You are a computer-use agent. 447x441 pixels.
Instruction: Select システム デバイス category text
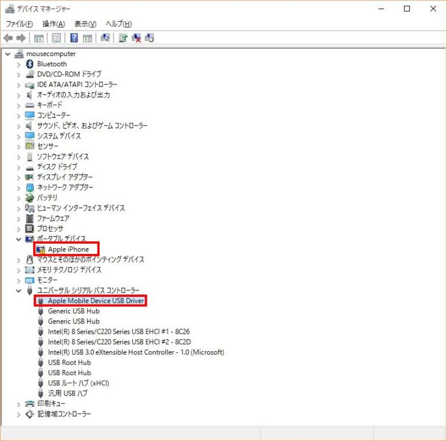point(59,136)
